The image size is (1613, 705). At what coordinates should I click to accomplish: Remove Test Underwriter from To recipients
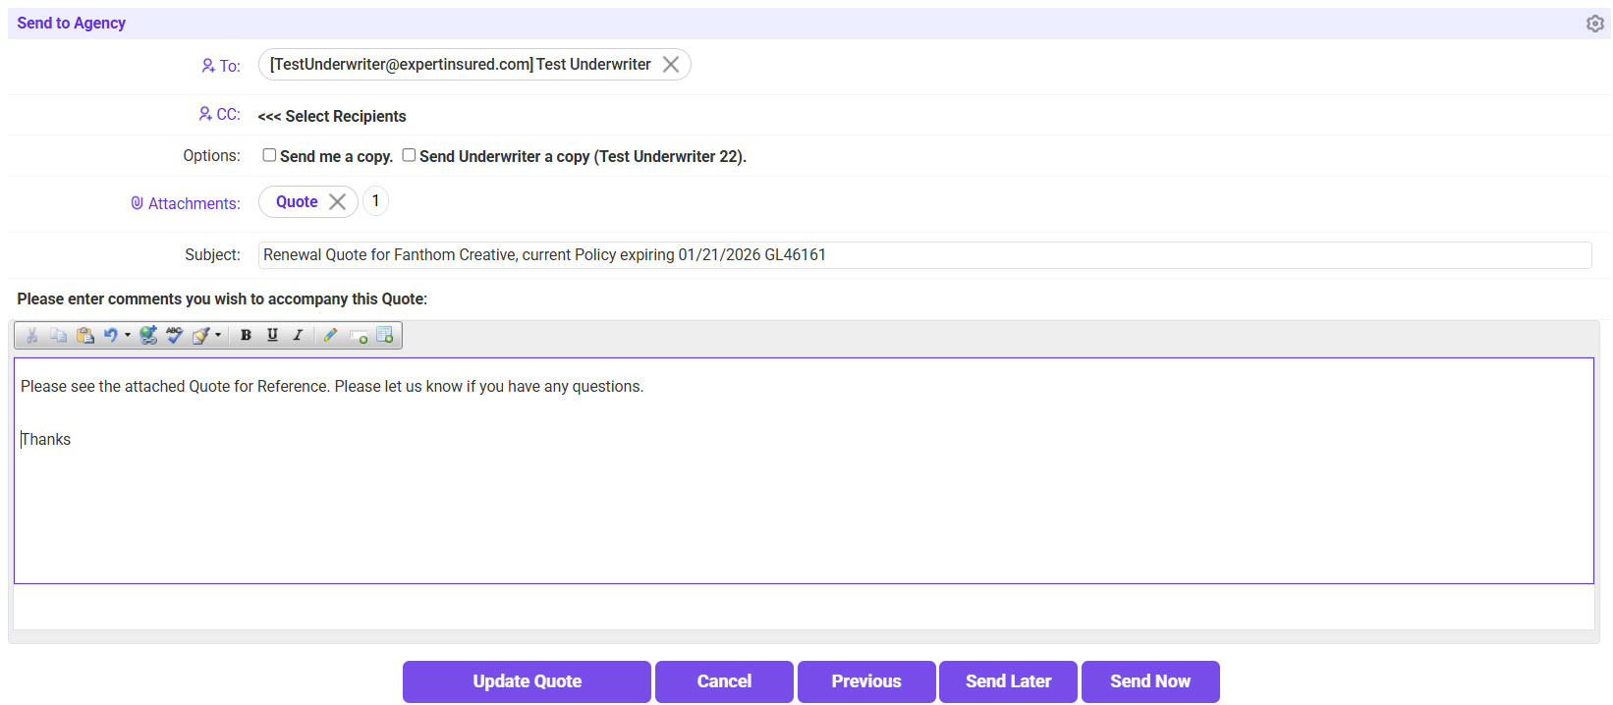671,65
